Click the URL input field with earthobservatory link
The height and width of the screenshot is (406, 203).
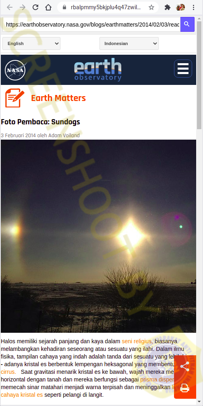point(91,24)
